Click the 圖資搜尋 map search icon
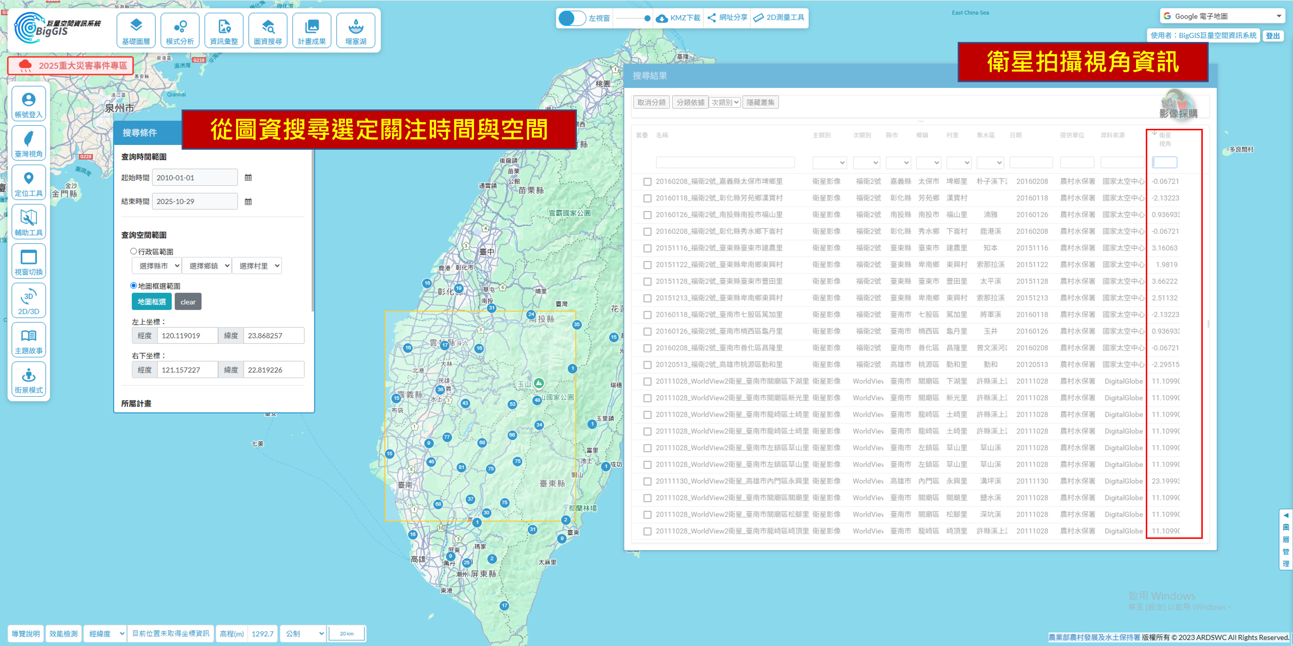 267,31
